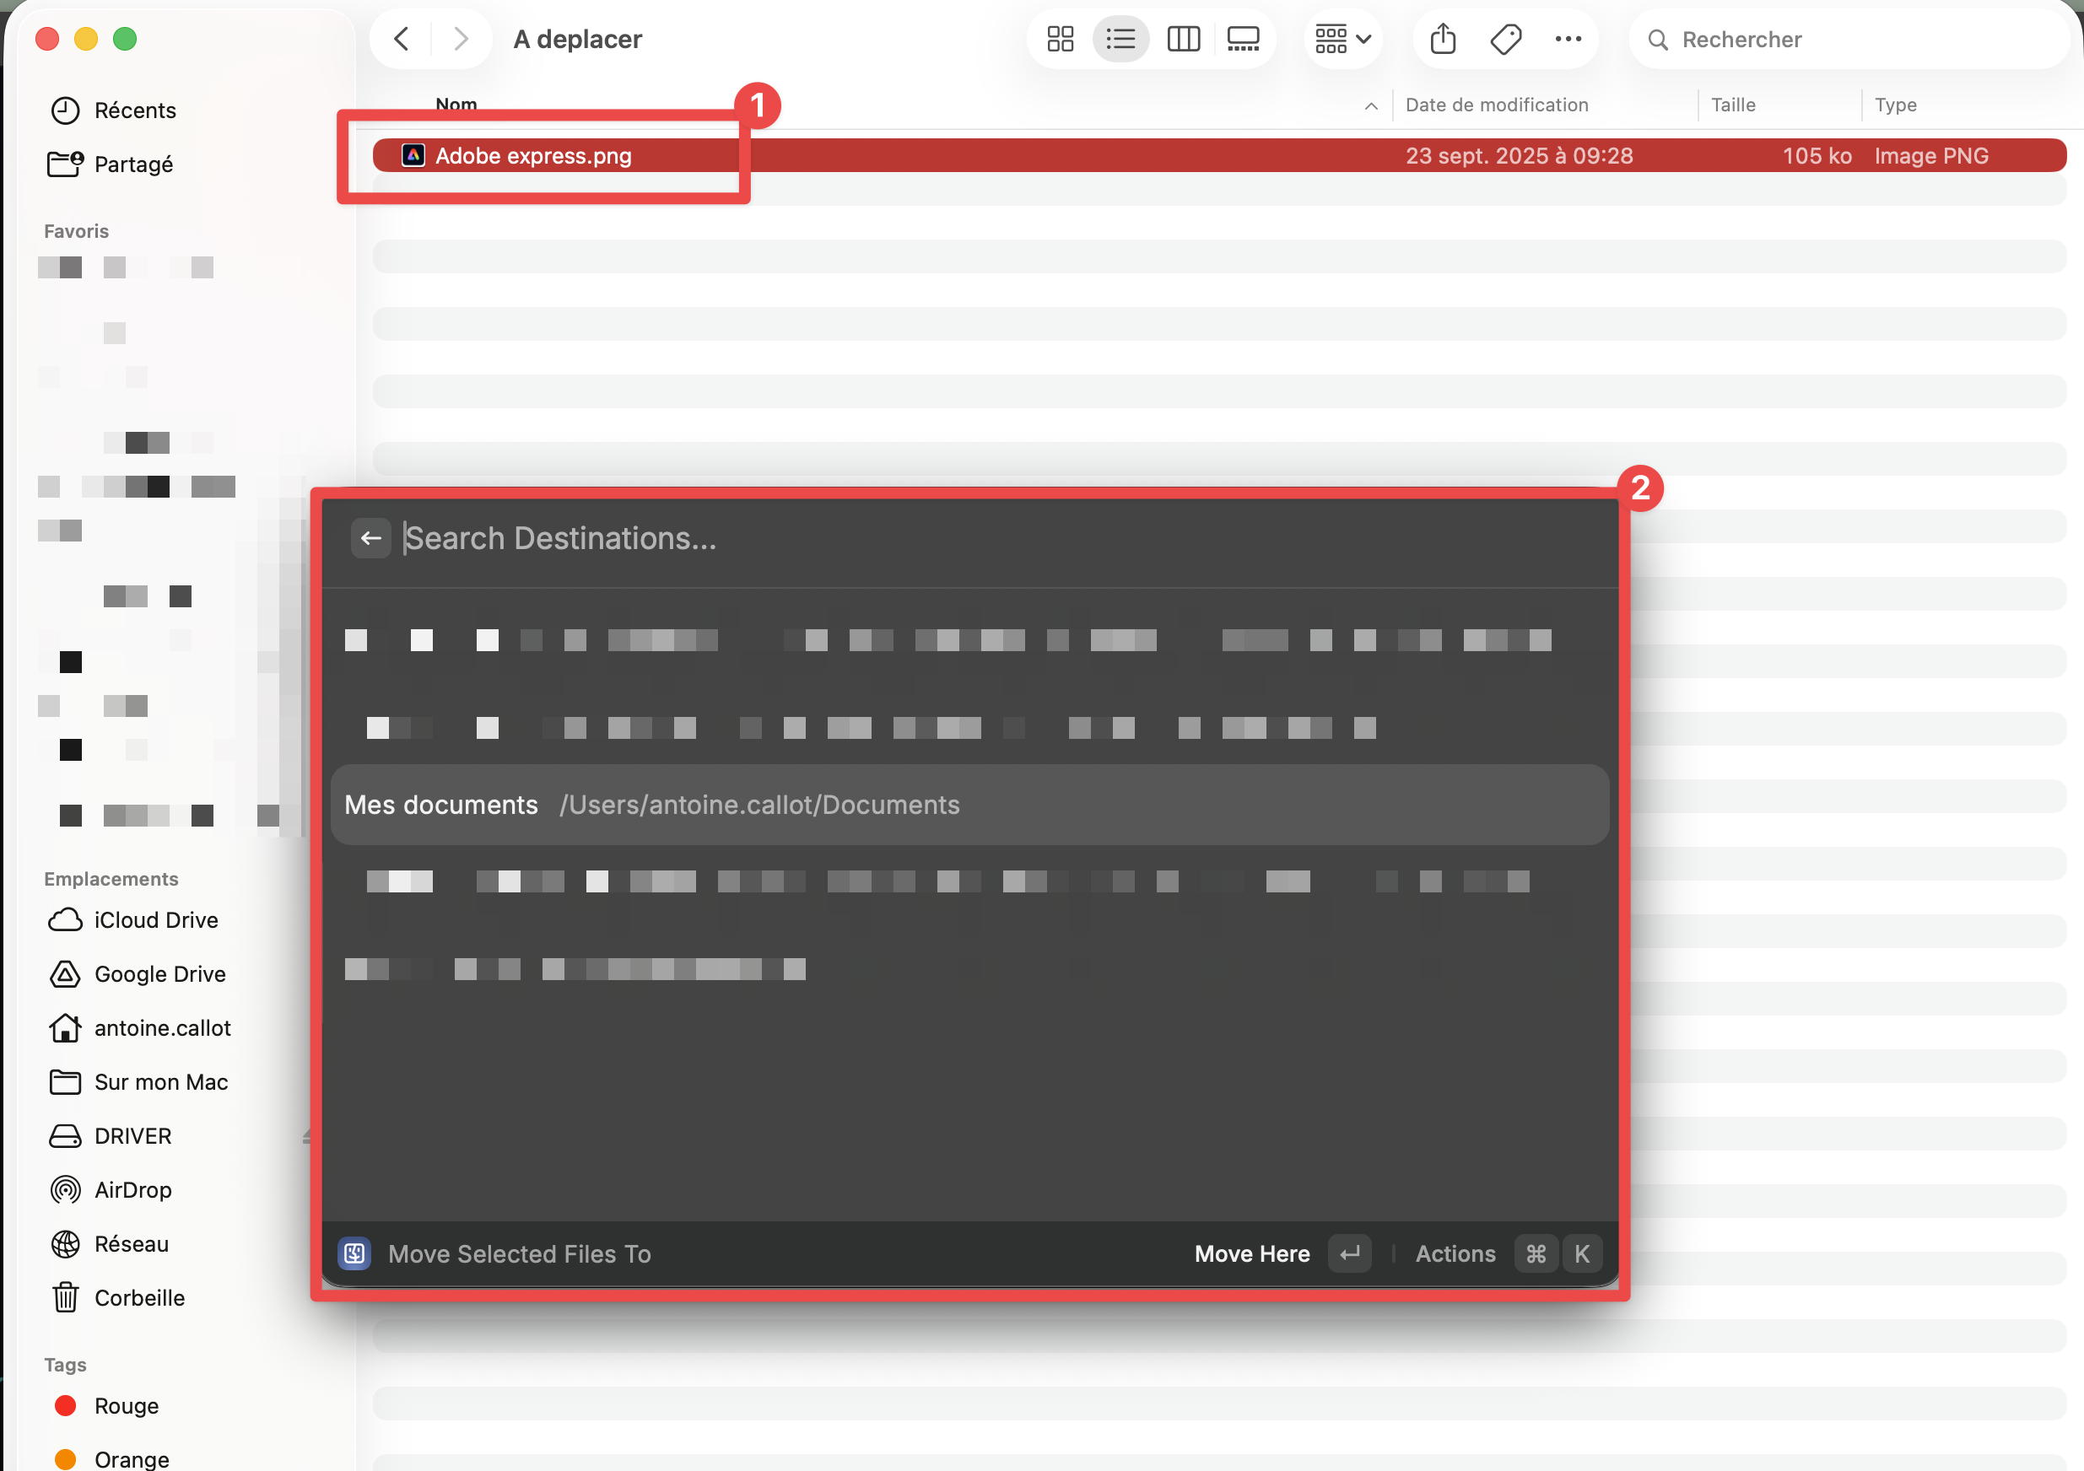The width and height of the screenshot is (2084, 1471).
Task: Open AirDrop in the sidebar
Action: pos(132,1189)
